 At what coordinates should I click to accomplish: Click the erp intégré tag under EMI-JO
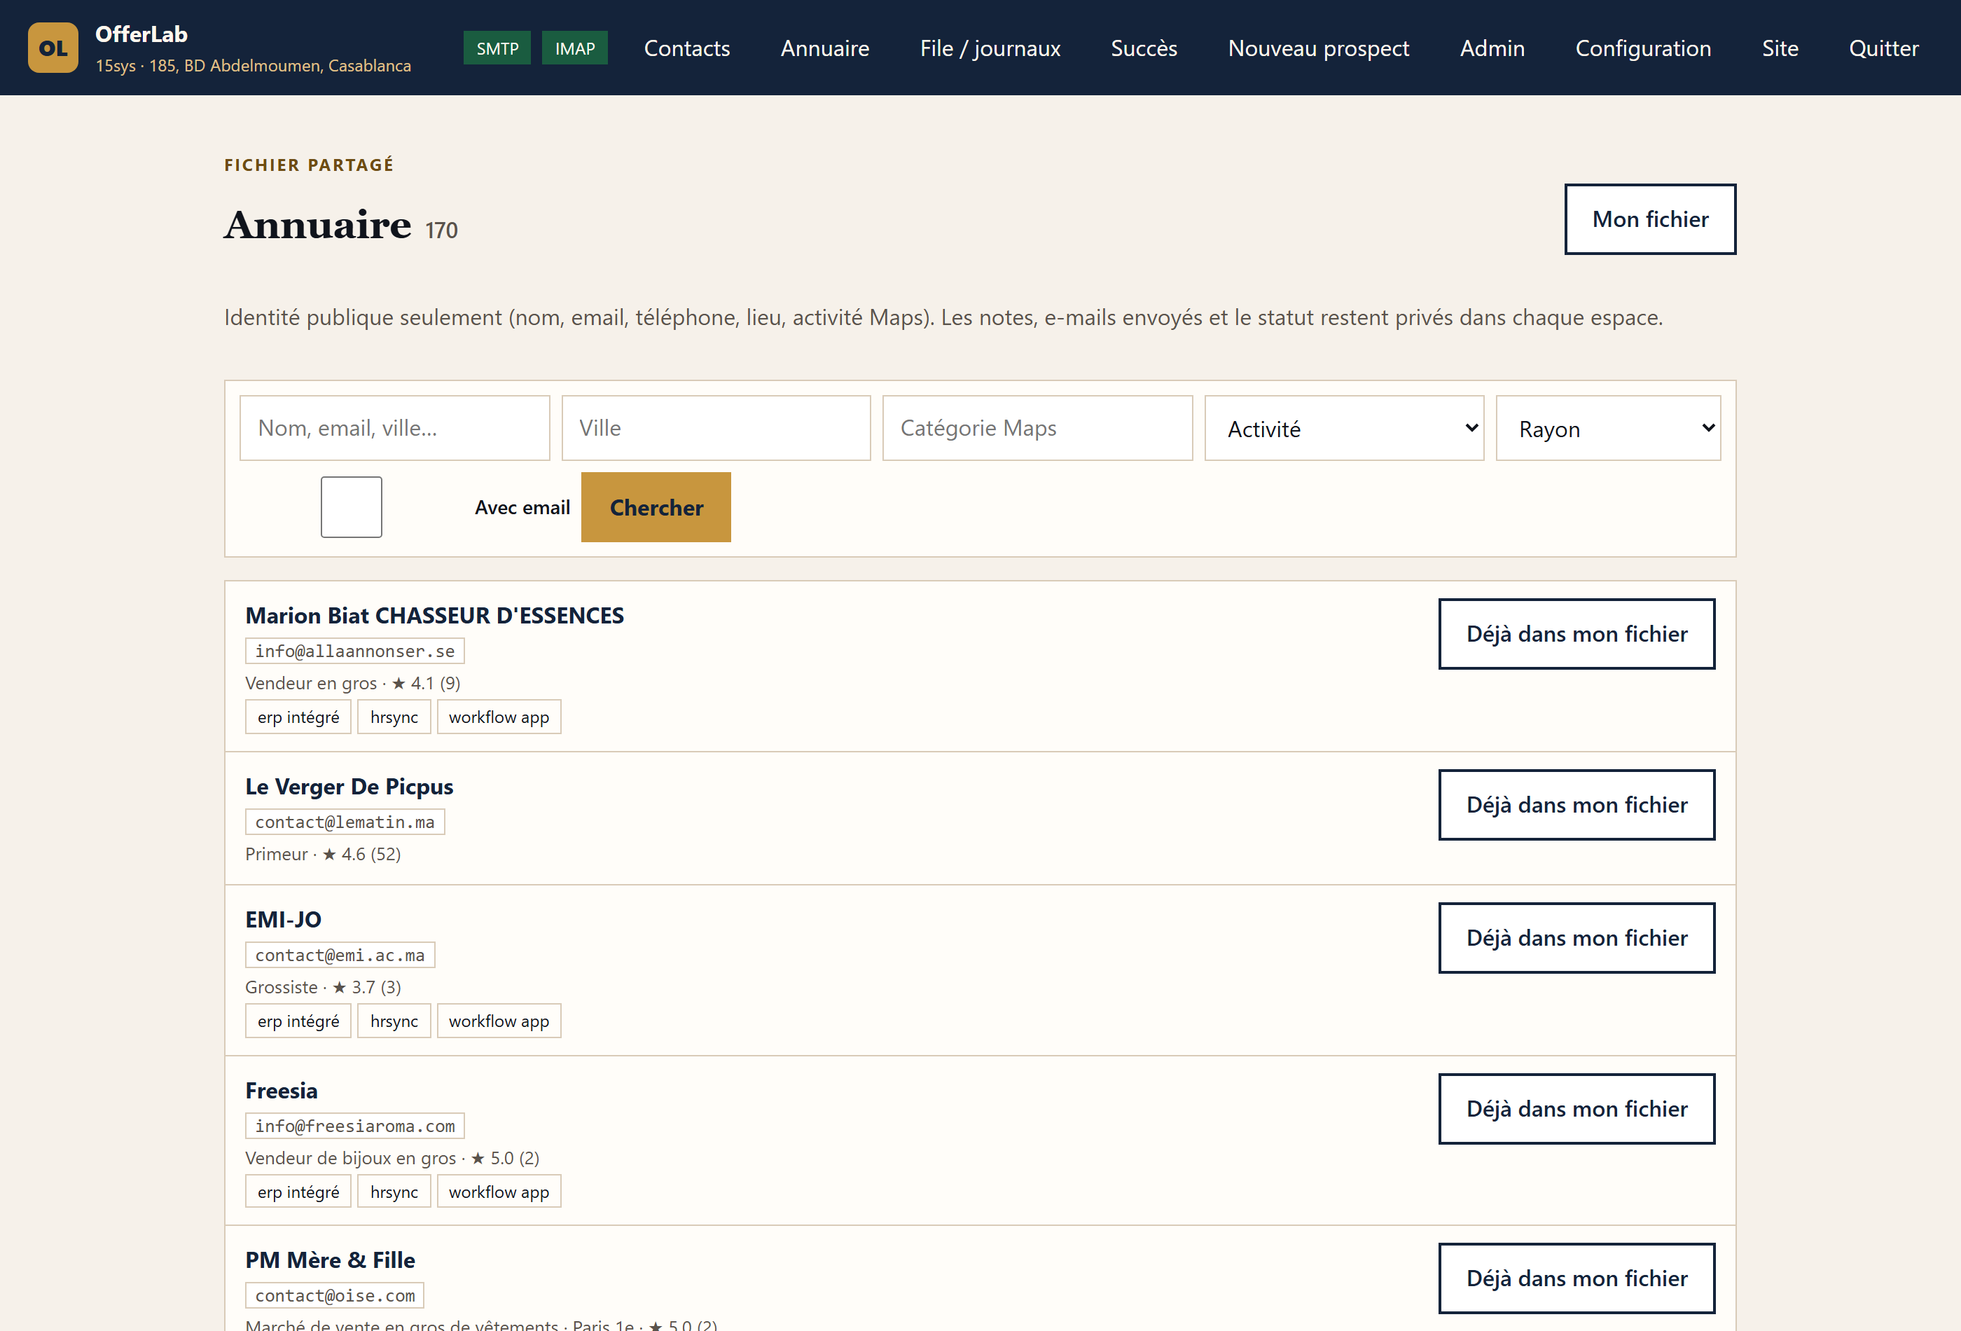(x=298, y=1021)
